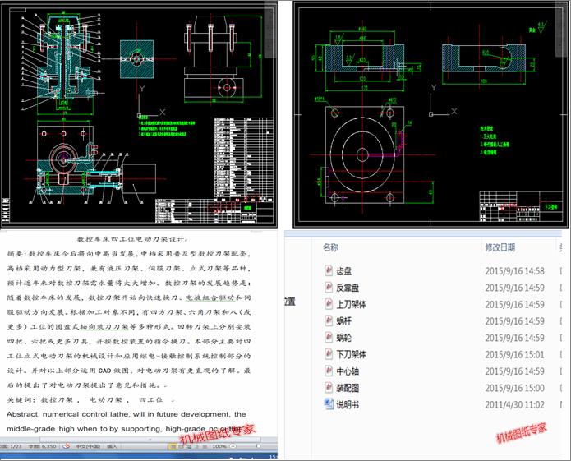The image size is (571, 461).
Task: Adjust the Word zoom slider handle
Action: point(258,446)
